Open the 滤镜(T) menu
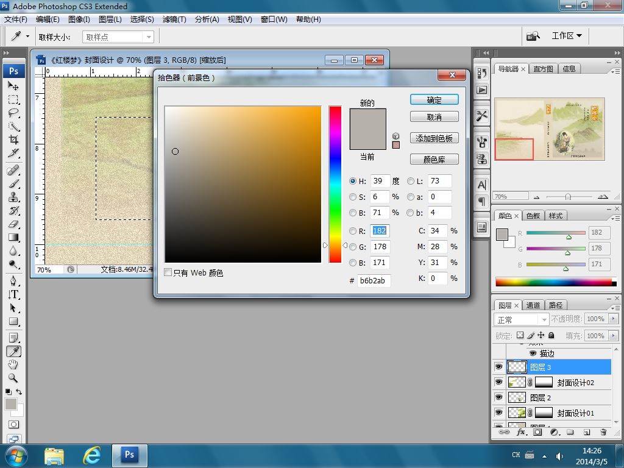The height and width of the screenshot is (468, 624). 174,19
